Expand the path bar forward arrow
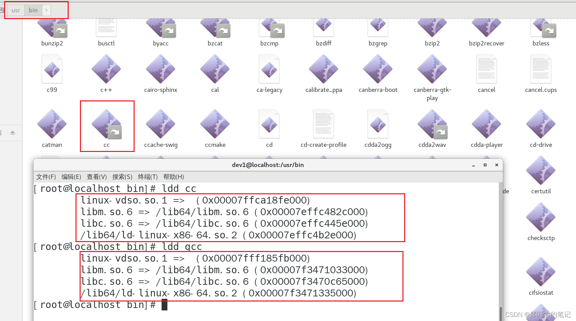576x321 pixels. pos(46,10)
